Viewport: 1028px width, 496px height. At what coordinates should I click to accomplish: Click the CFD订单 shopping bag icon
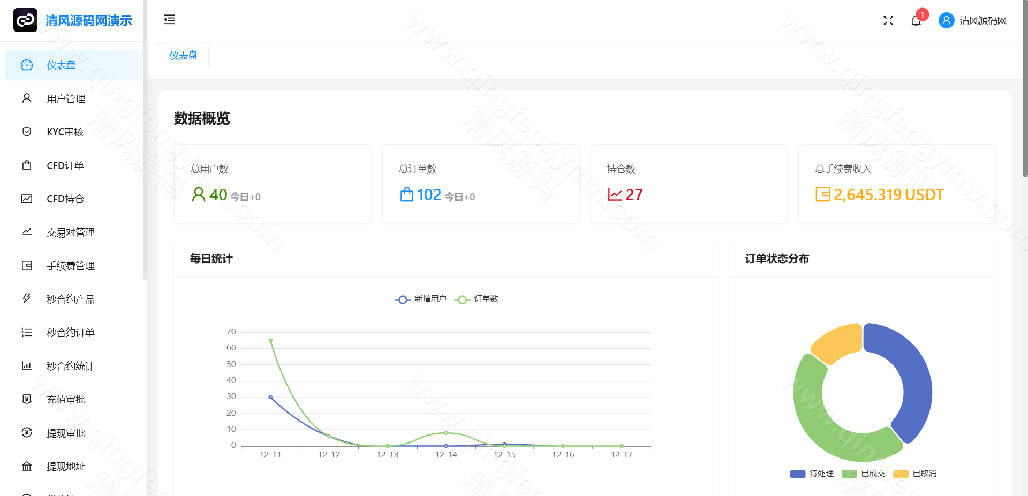click(27, 165)
